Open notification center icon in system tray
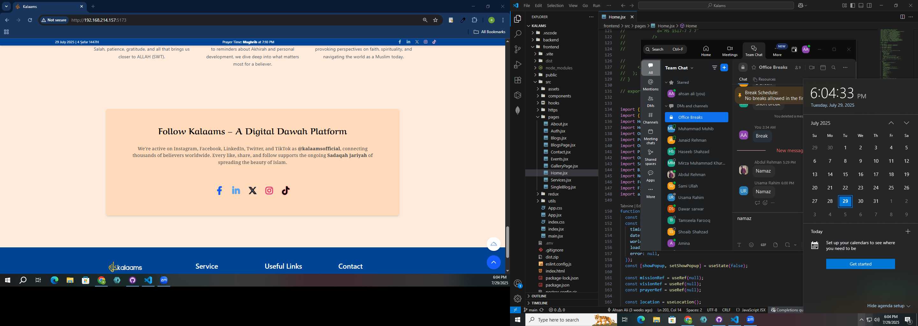 (x=908, y=320)
